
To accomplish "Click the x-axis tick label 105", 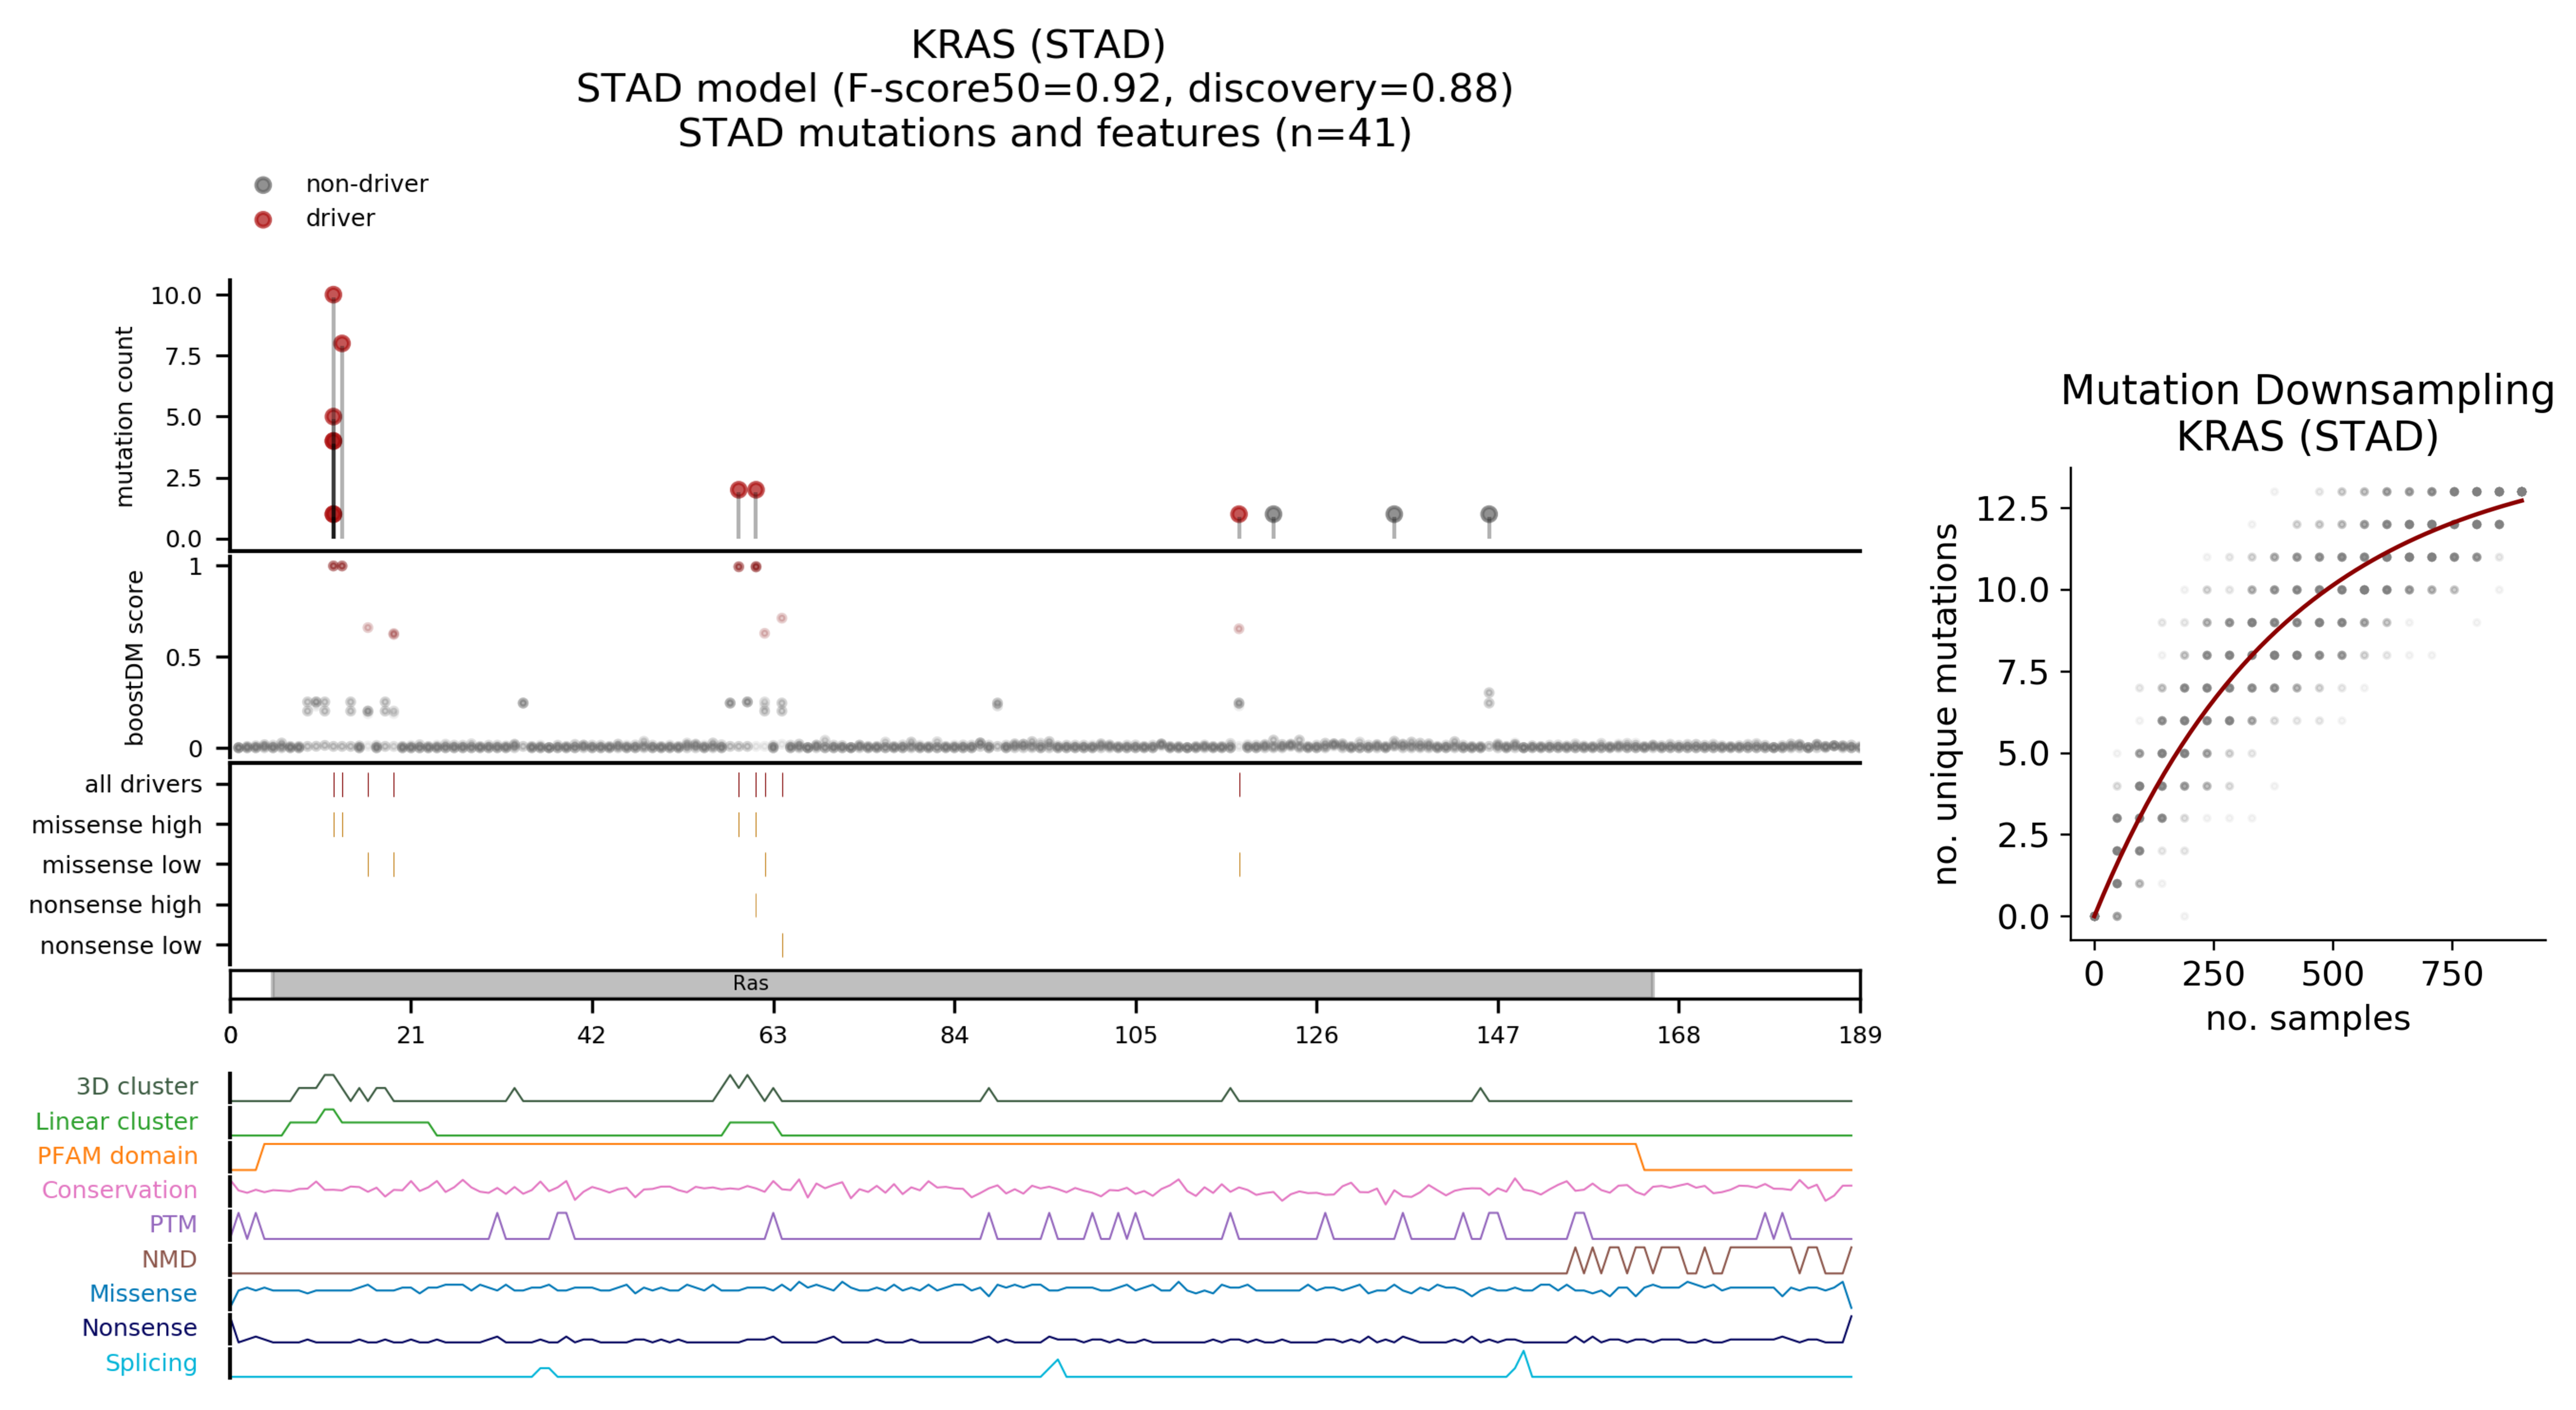I will coord(1135,1035).
